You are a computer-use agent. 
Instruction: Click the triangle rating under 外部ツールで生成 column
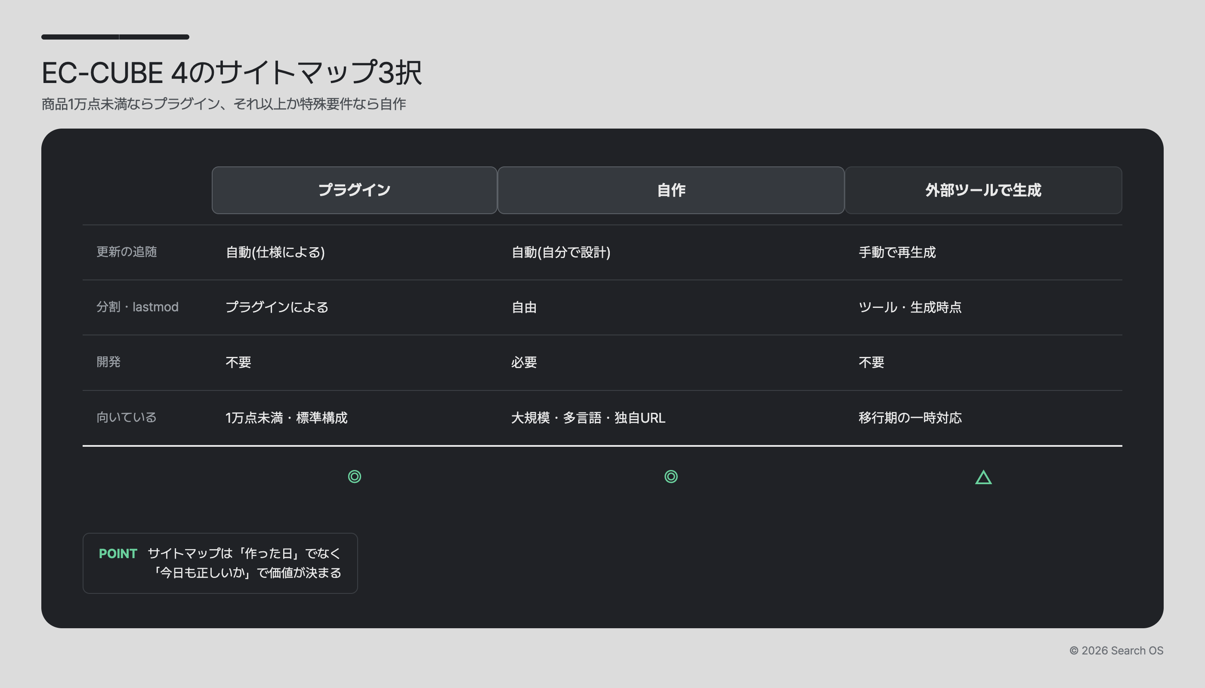pyautogui.click(x=983, y=477)
